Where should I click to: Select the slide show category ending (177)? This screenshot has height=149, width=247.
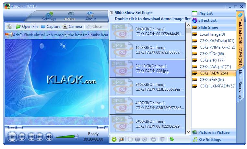[214, 60]
